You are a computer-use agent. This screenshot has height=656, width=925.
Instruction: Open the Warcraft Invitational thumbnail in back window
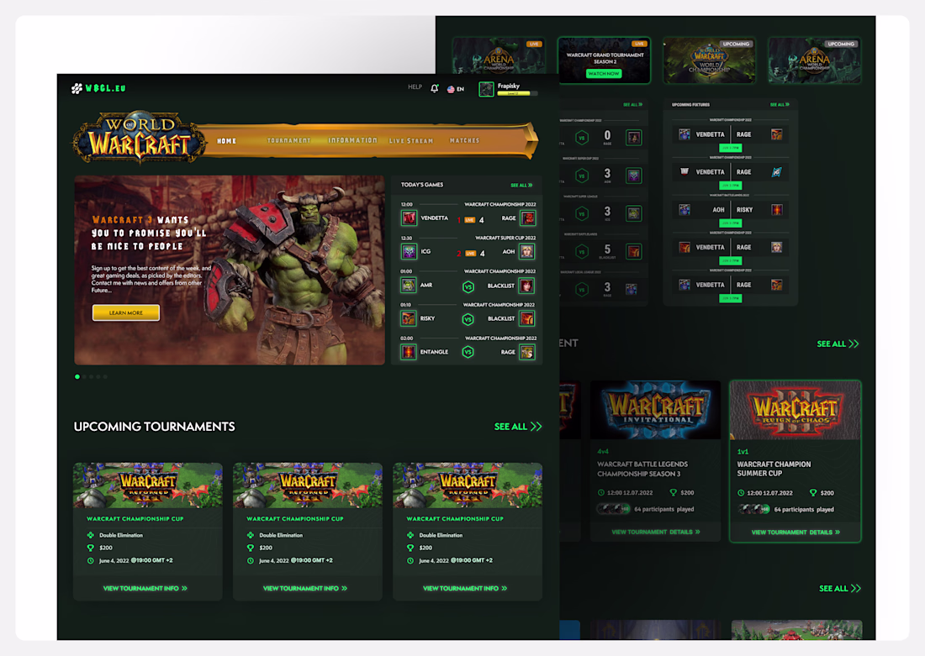pos(655,410)
